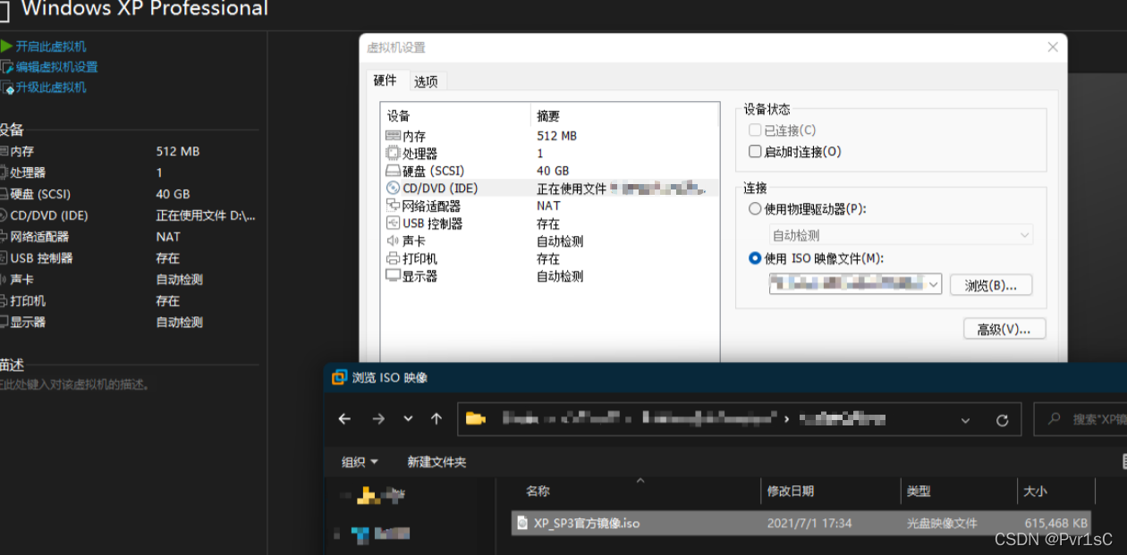This screenshot has height=555, width=1127.
Task: Click the XP_SP3 iso file icon
Action: pos(522,523)
